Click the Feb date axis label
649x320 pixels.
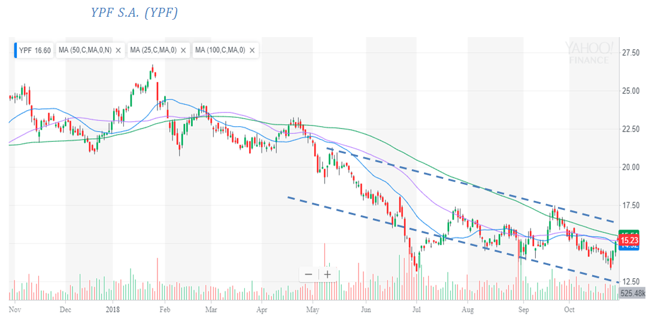point(165,309)
